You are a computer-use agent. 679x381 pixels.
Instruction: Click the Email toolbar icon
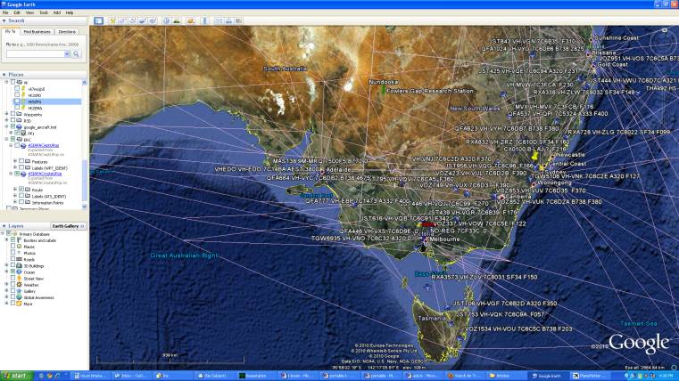[219, 20]
